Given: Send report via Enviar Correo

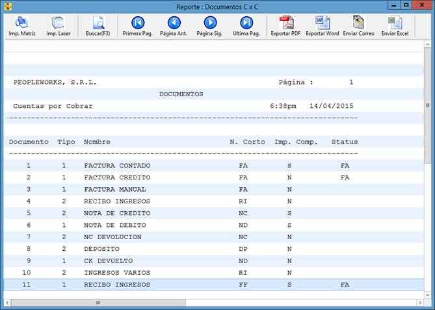Looking at the screenshot, I should point(358,26).
